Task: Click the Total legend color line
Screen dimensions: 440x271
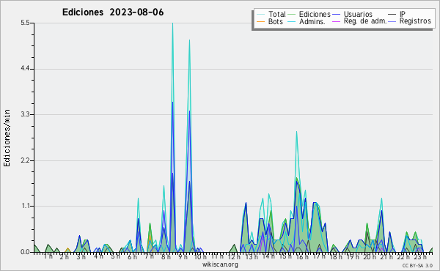Action: [260, 15]
